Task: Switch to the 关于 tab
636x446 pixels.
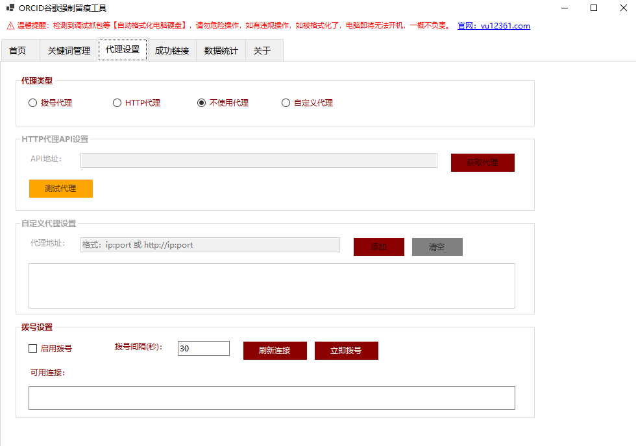Action: point(262,51)
